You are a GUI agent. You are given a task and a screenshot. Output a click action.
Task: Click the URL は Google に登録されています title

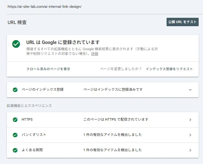click(63, 42)
